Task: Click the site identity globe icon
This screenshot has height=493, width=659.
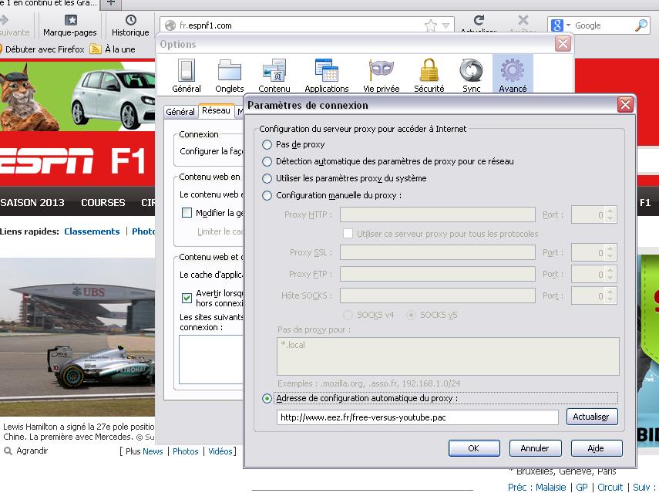Action: click(x=170, y=25)
